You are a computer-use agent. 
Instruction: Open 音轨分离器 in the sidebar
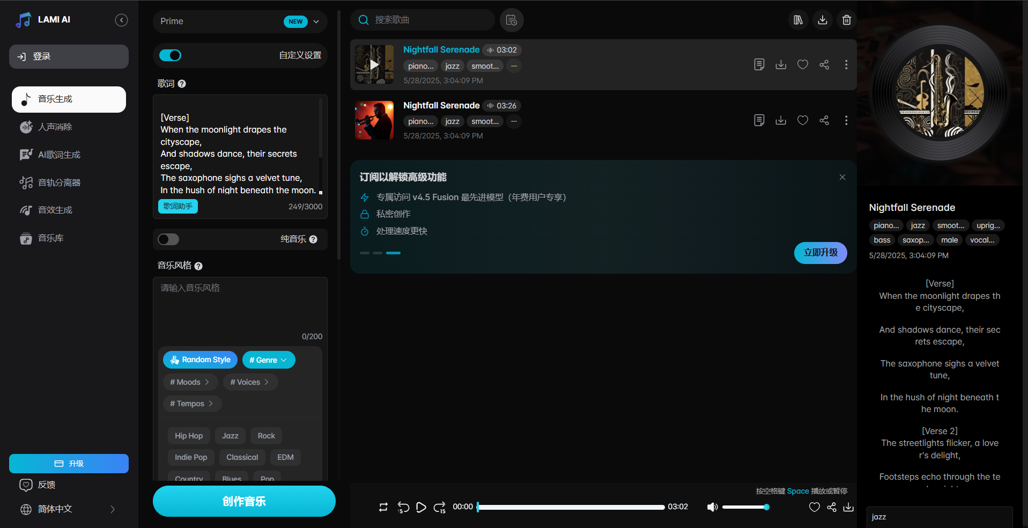click(x=69, y=183)
